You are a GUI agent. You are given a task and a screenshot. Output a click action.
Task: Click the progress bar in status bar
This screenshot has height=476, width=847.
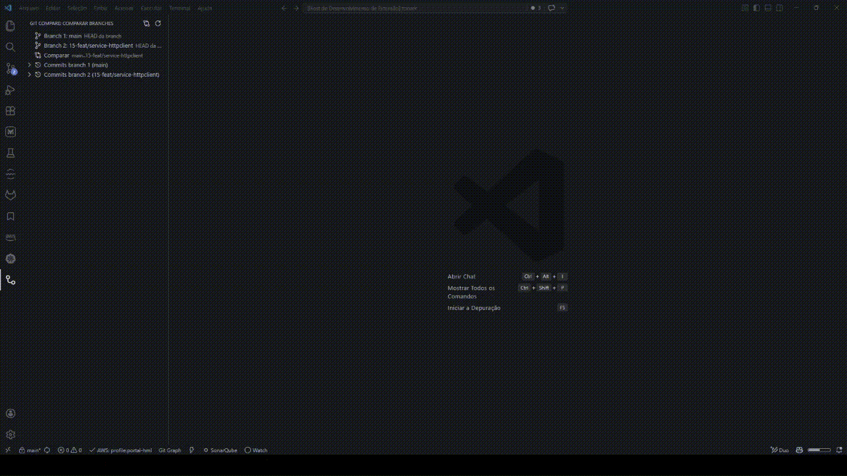[x=819, y=450]
